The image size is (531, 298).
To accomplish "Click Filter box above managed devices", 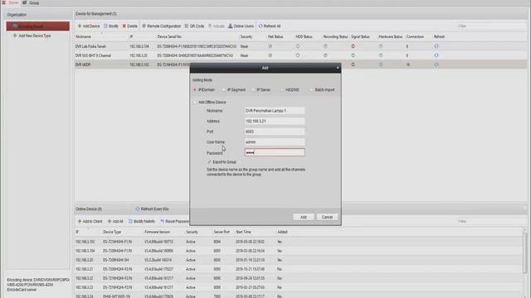I will point(491,26).
